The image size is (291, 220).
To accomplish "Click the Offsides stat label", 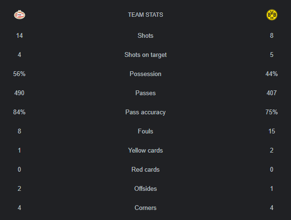I will (x=145, y=188).
